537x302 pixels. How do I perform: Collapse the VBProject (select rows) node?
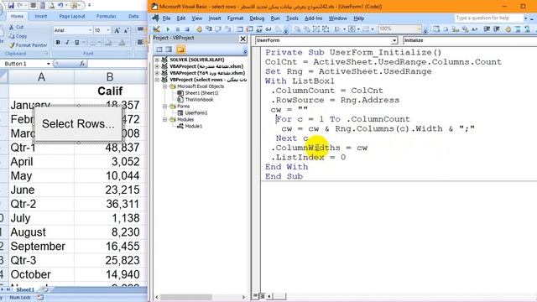tap(157, 80)
